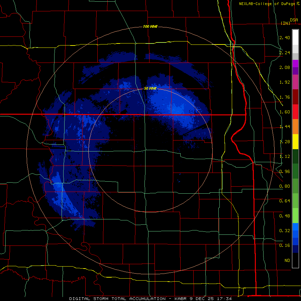Click the 100 NMI range ring label
This screenshot has height=301, width=301.
[x=150, y=26]
